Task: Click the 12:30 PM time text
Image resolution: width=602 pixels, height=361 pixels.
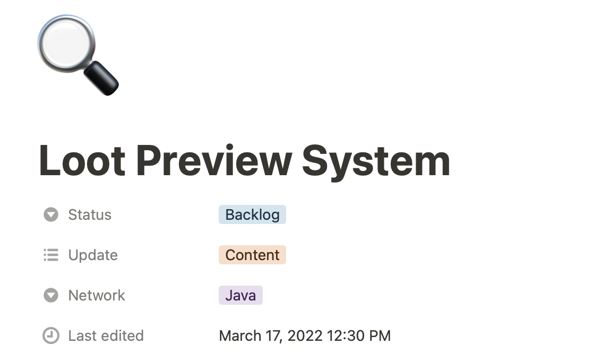Action: [359, 336]
